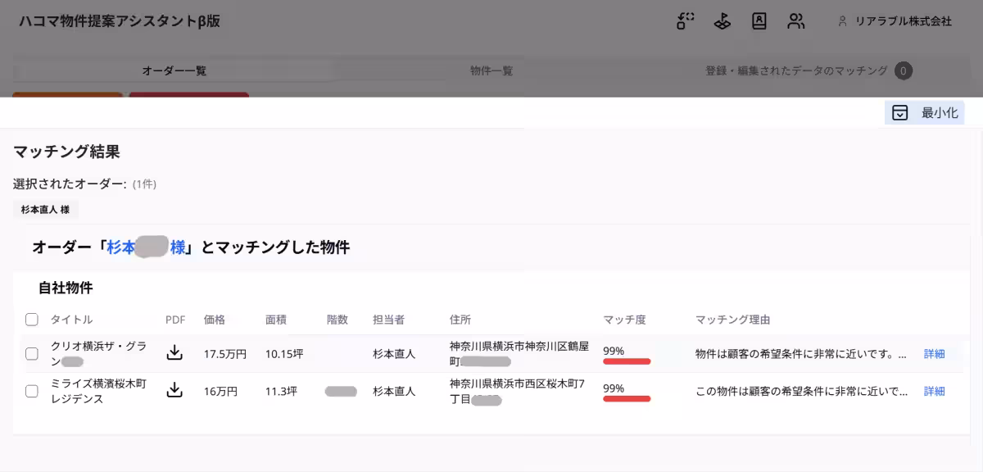Open the data import icon in the header
Viewport: 983px width, 472px height.
click(x=684, y=22)
